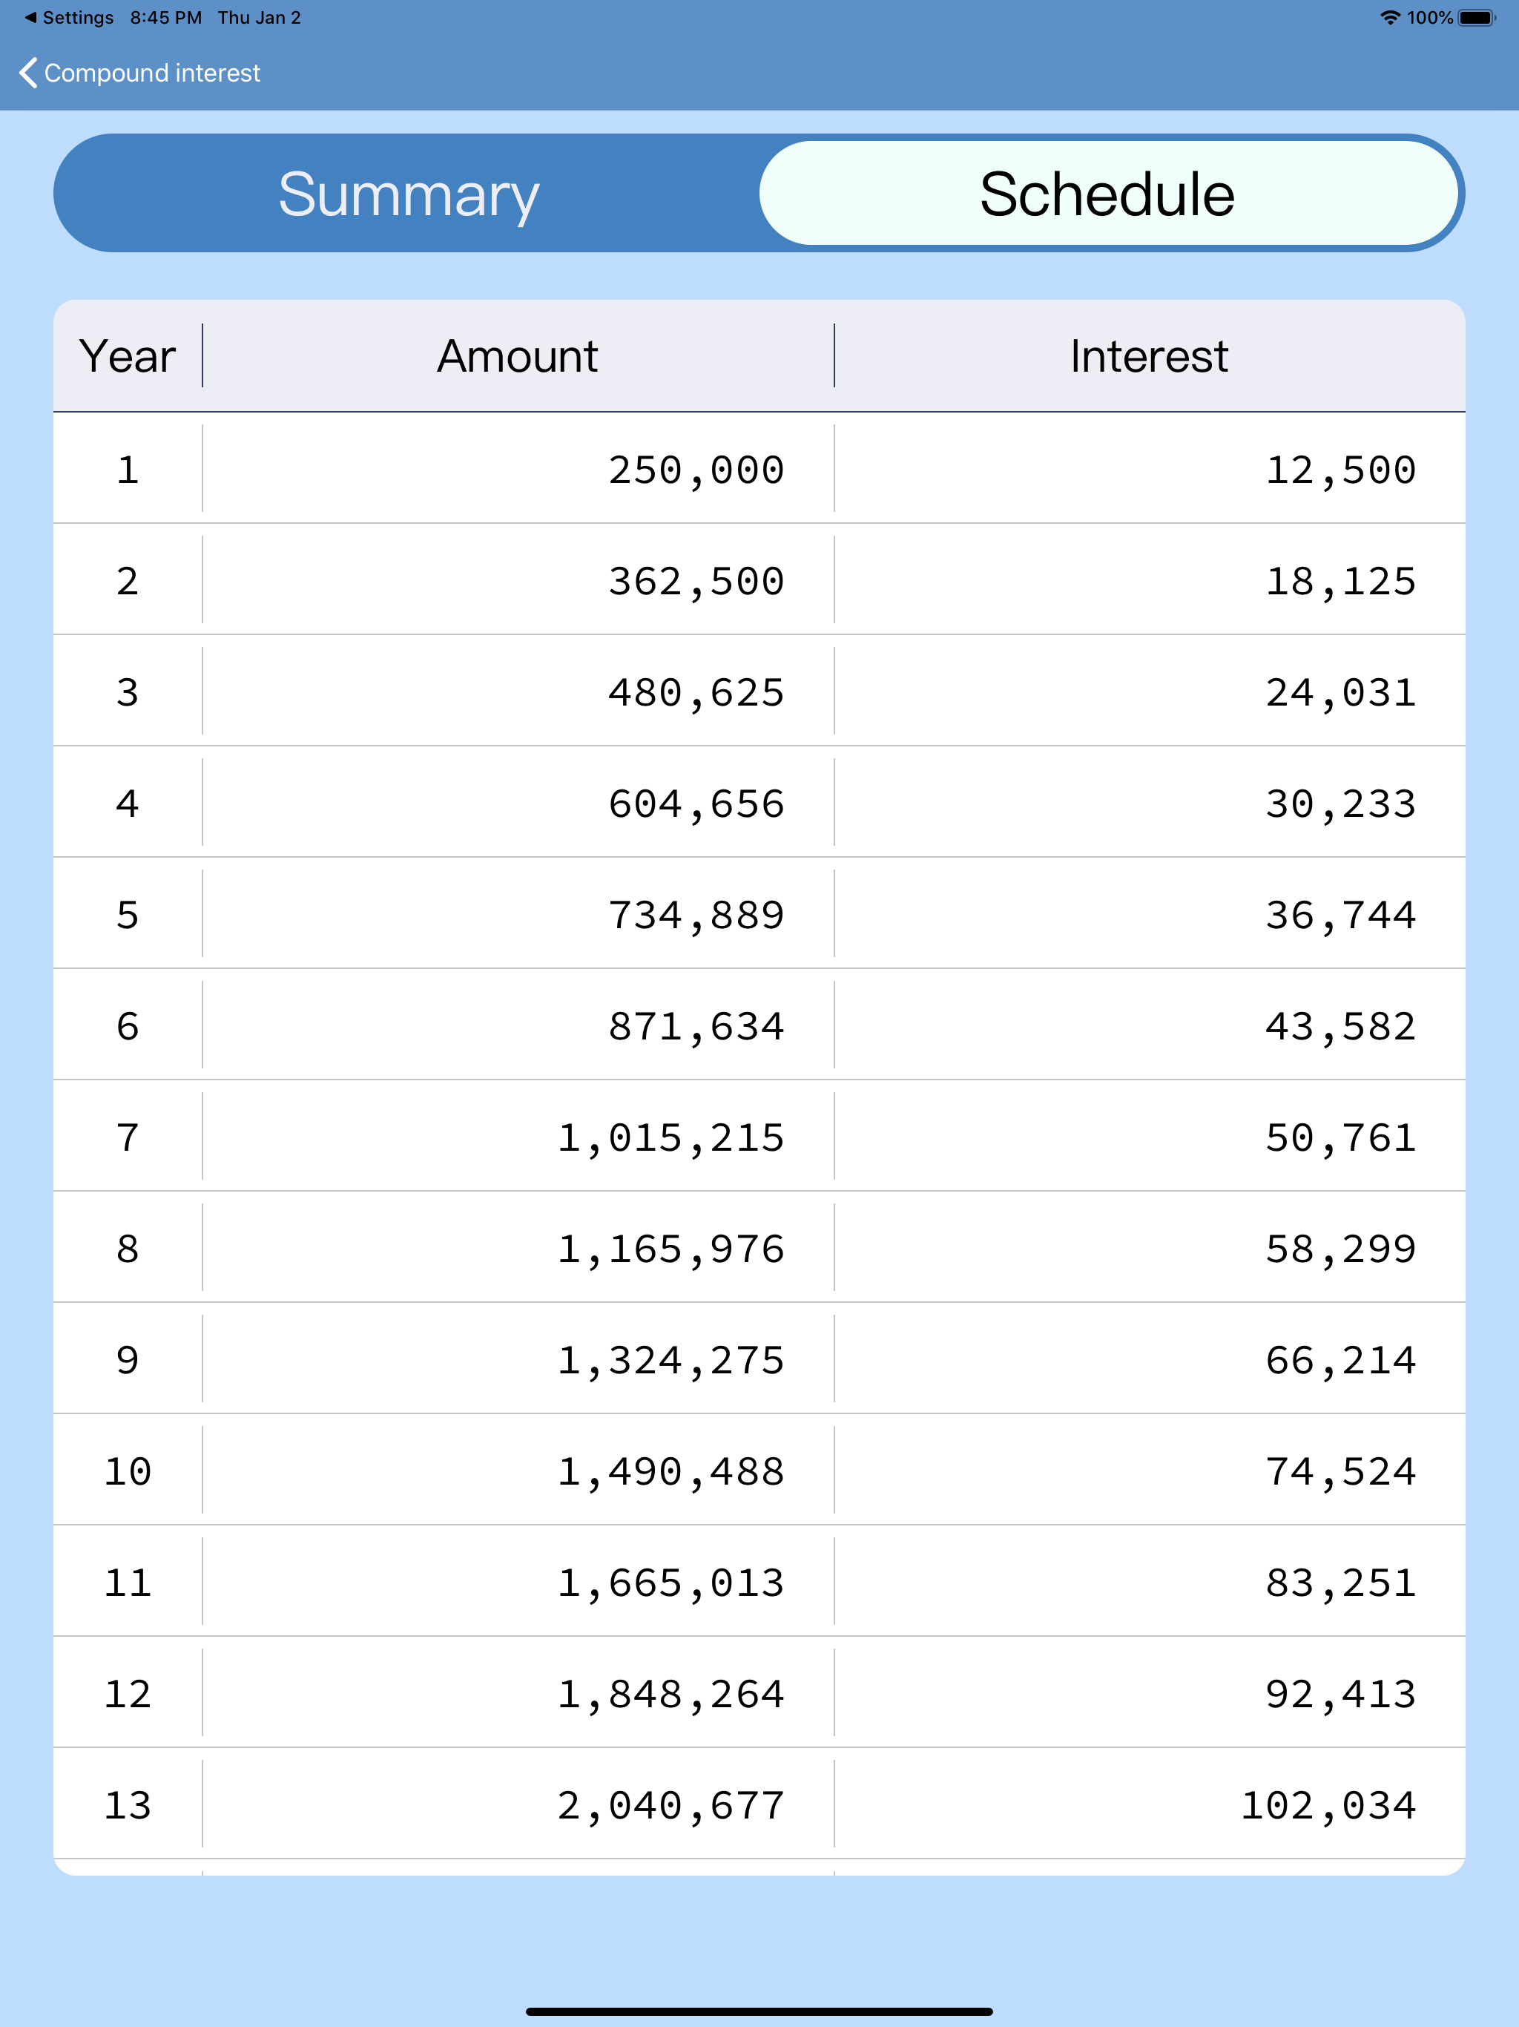Tap the battery indicator icon

pyautogui.click(x=1476, y=17)
